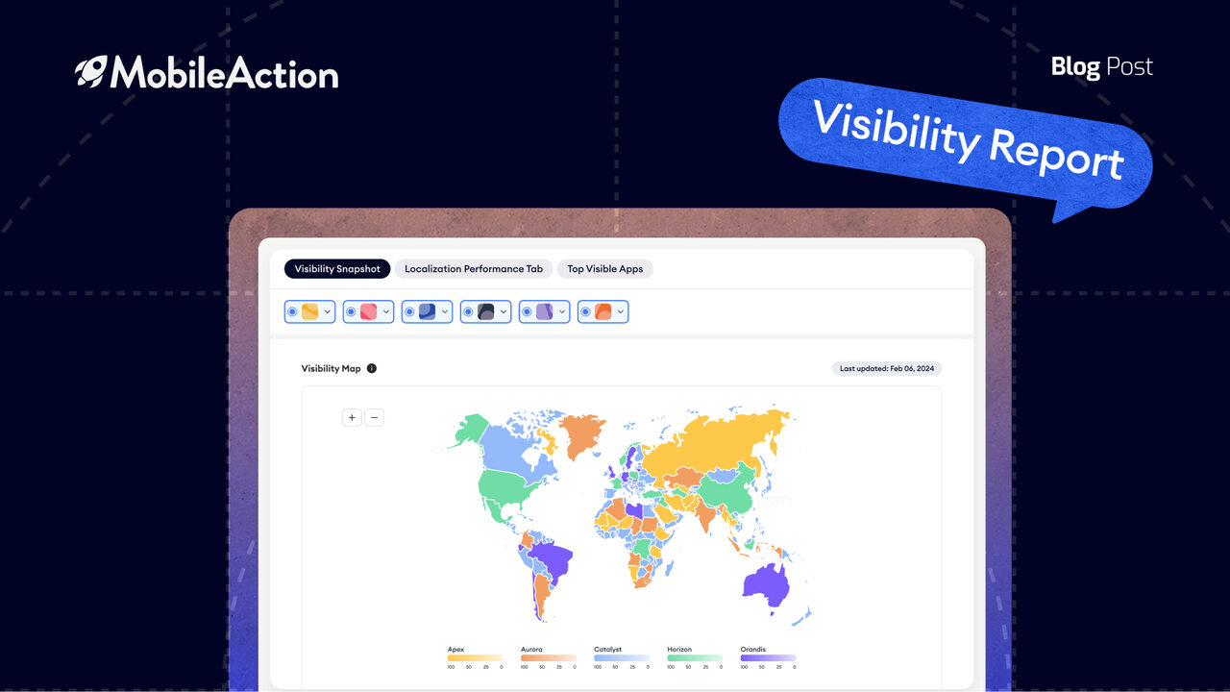The image size is (1230, 692).
Task: Select the yellow app radio button
Action: click(x=292, y=311)
